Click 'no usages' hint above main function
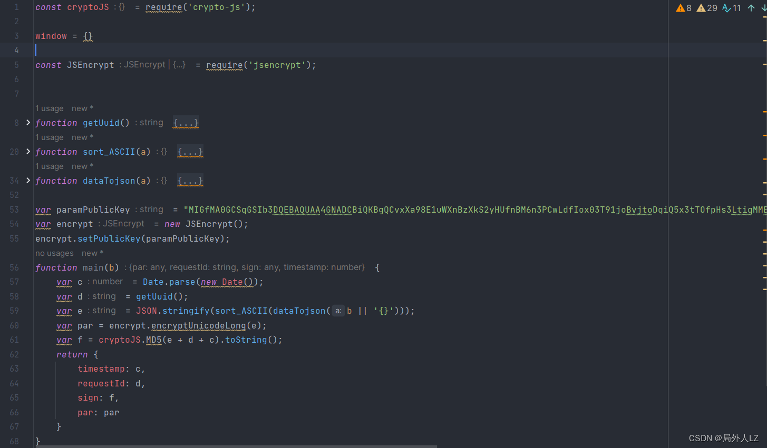 click(x=54, y=253)
